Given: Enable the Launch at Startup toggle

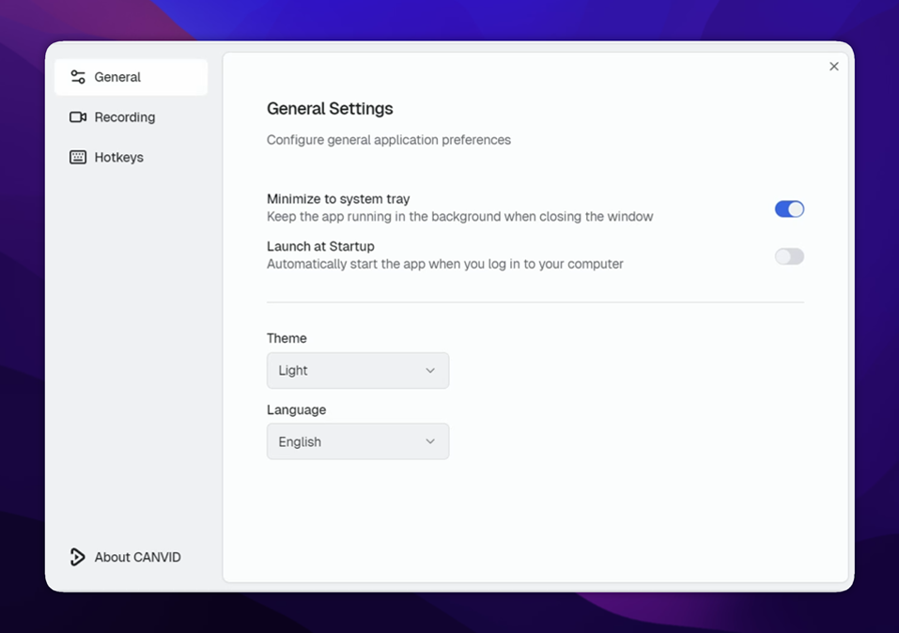Looking at the screenshot, I should pos(789,256).
